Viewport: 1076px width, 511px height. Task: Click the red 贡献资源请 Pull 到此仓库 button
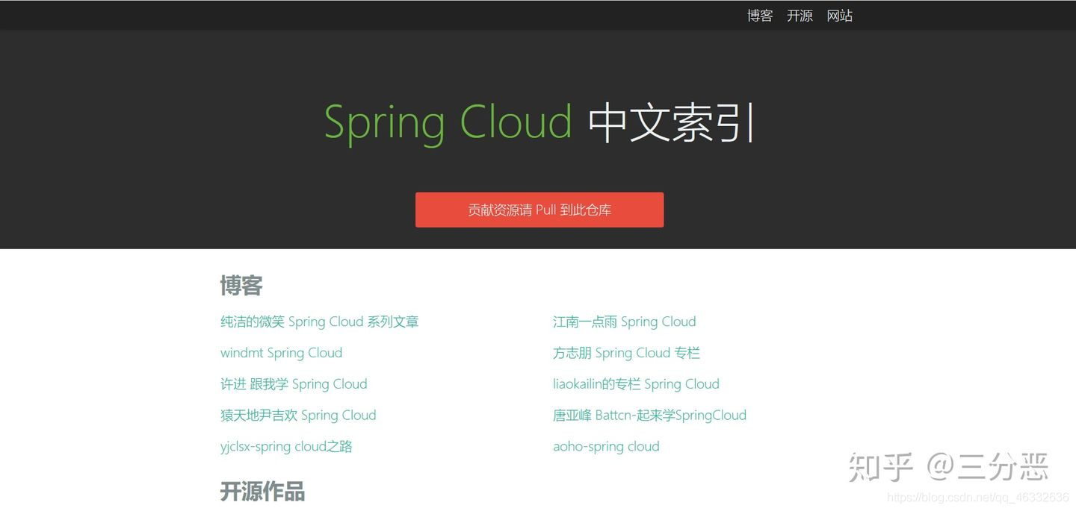pyautogui.click(x=539, y=210)
